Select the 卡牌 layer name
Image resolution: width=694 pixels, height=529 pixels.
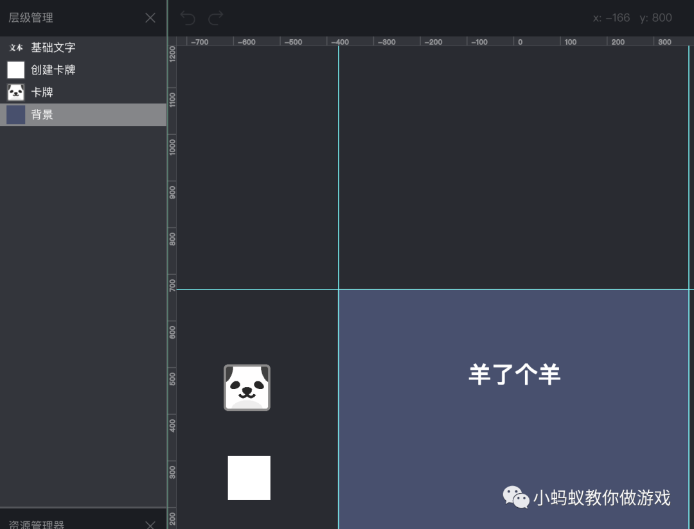click(x=42, y=92)
